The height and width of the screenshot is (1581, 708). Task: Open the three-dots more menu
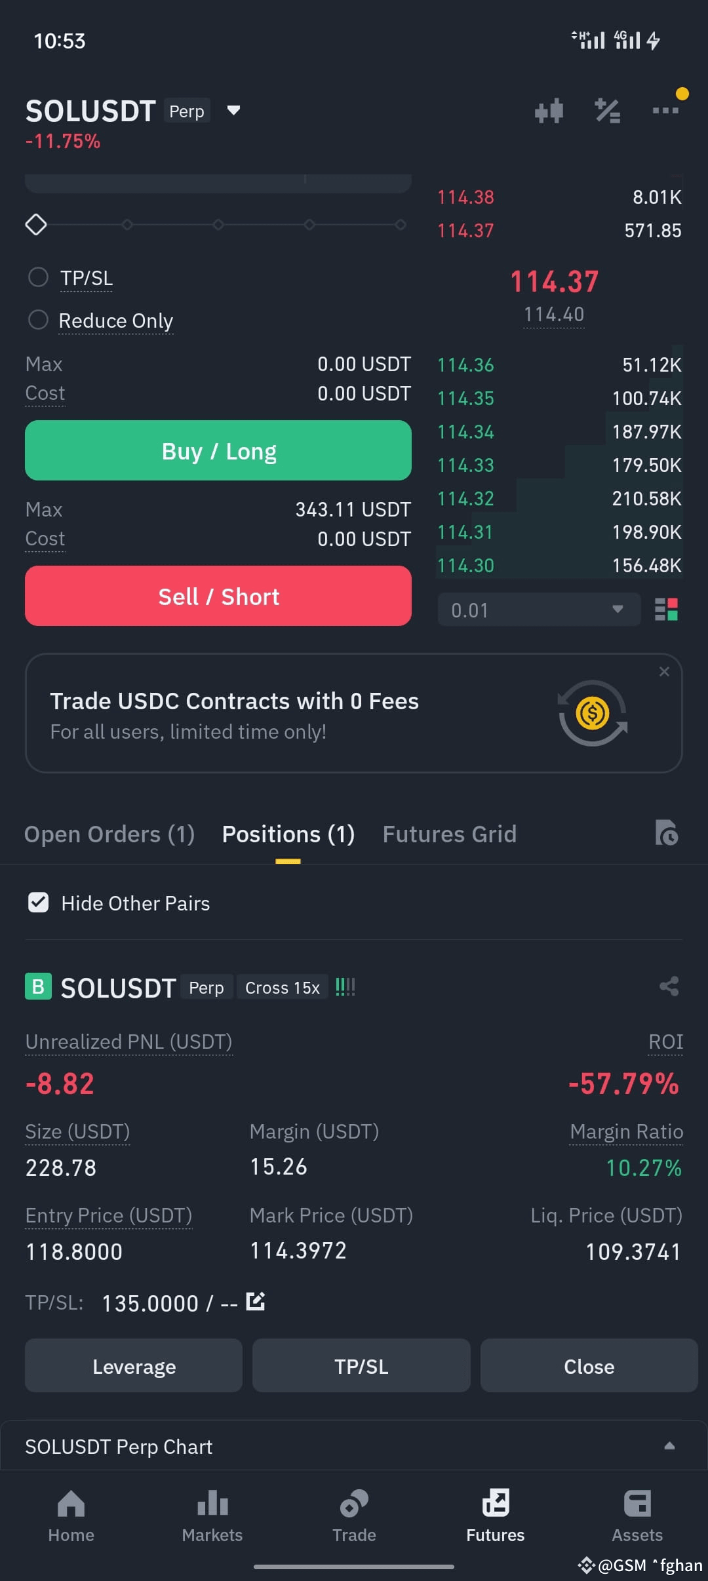pyautogui.click(x=665, y=111)
